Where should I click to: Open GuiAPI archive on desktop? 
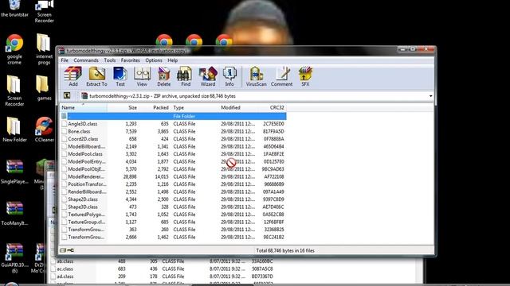14,257
